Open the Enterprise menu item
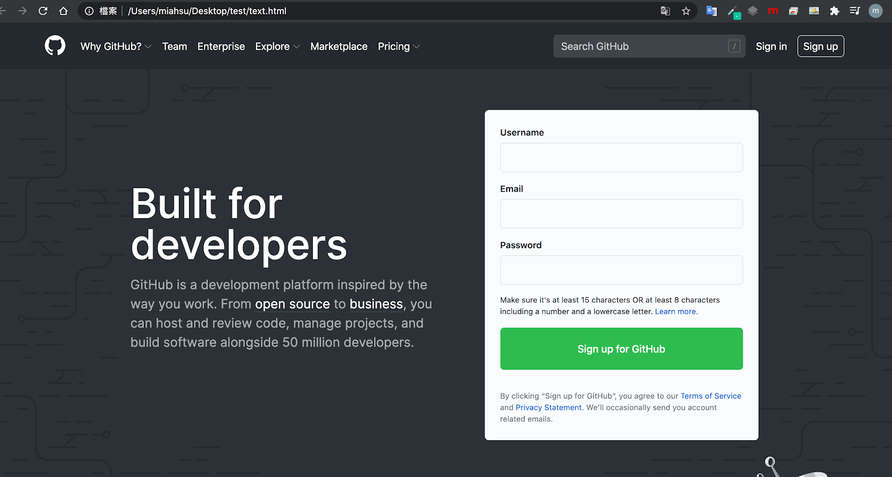The width and height of the screenshot is (892, 477). click(221, 46)
